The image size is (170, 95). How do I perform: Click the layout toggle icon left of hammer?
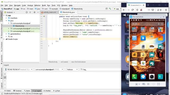(107, 9)
